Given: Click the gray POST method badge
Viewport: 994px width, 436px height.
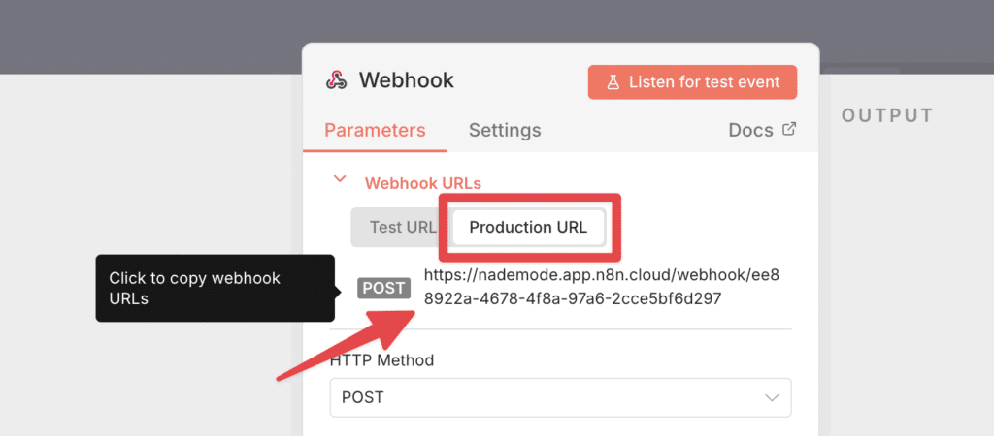Looking at the screenshot, I should click(384, 288).
